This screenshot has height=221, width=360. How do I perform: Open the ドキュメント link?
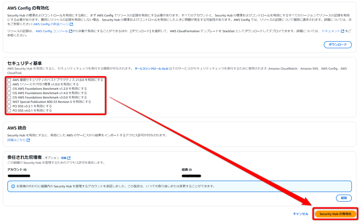point(331,31)
